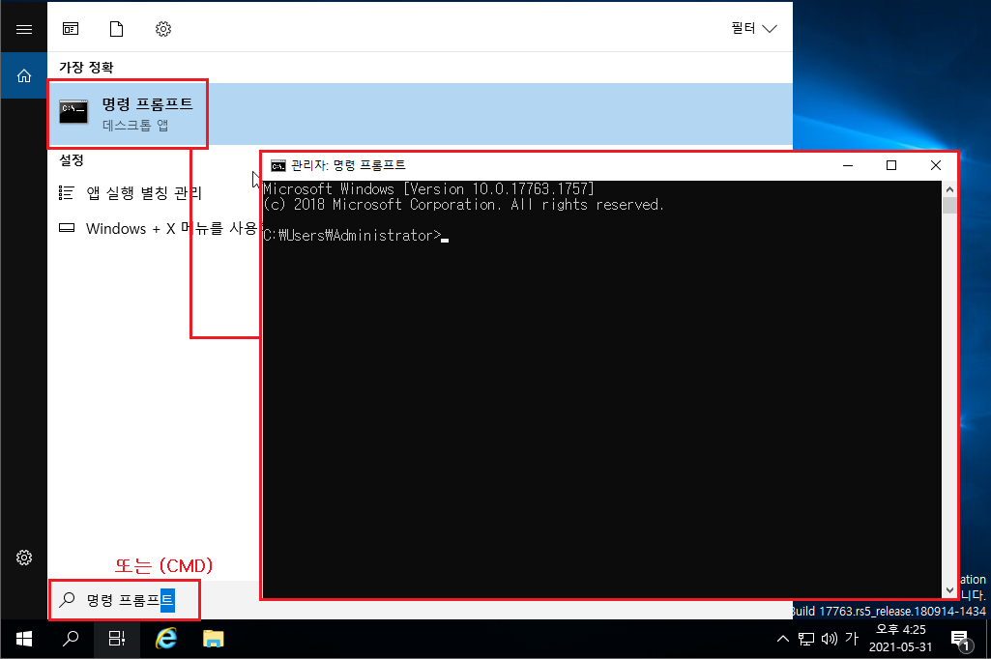
Task: Open network status tray icon
Action: click(805, 639)
